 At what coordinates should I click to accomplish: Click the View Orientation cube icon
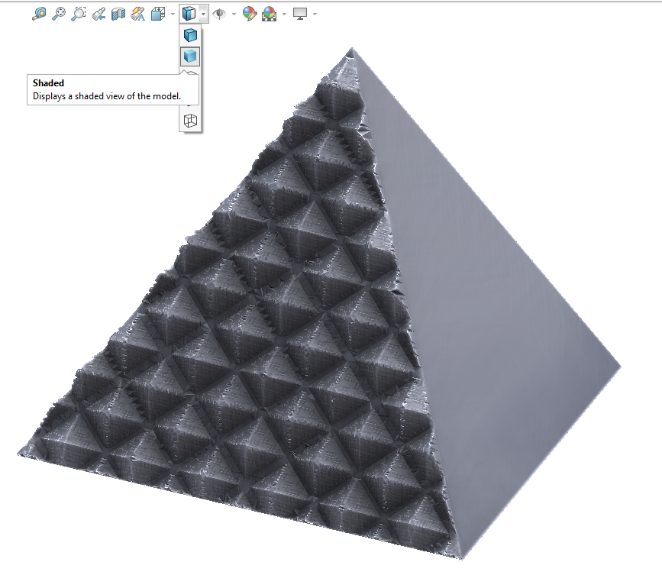point(159,13)
